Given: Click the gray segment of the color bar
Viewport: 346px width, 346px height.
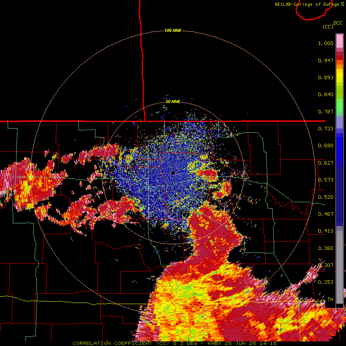Looking at the screenshot, I should 339,267.
